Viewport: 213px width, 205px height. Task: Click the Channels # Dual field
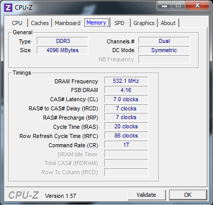(x=164, y=41)
